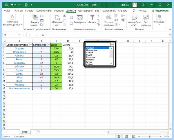Open the Файл tab
Screen dimensions: 174x140
coord(7,11)
